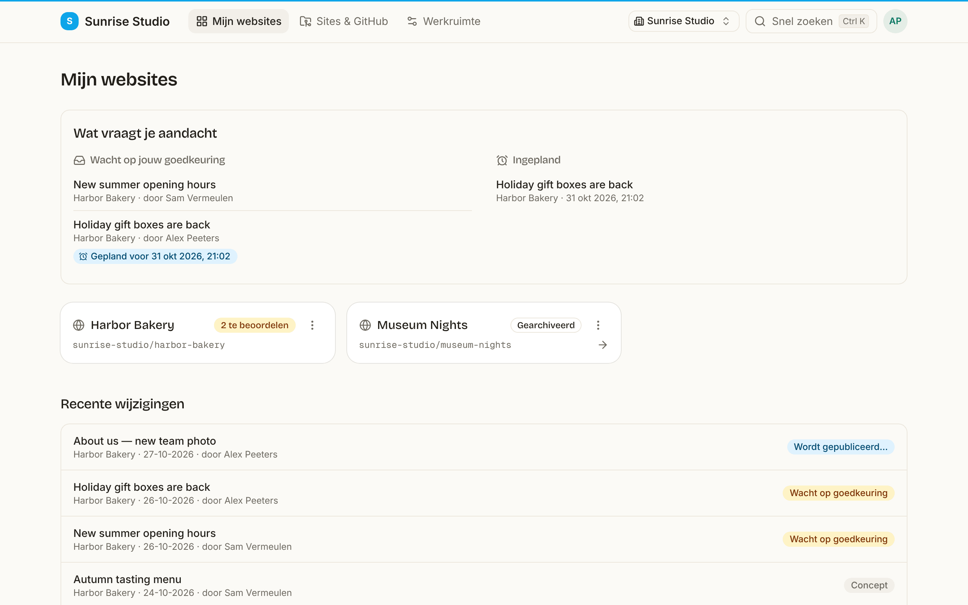Click the arrow icon on Museum Nights card
968x605 pixels.
(x=602, y=345)
